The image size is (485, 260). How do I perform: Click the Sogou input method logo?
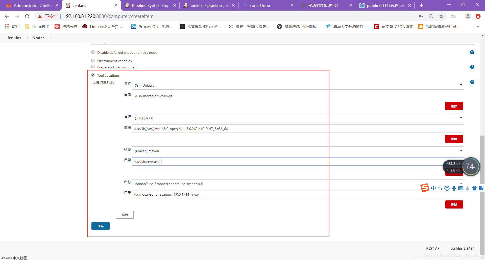pos(425,188)
